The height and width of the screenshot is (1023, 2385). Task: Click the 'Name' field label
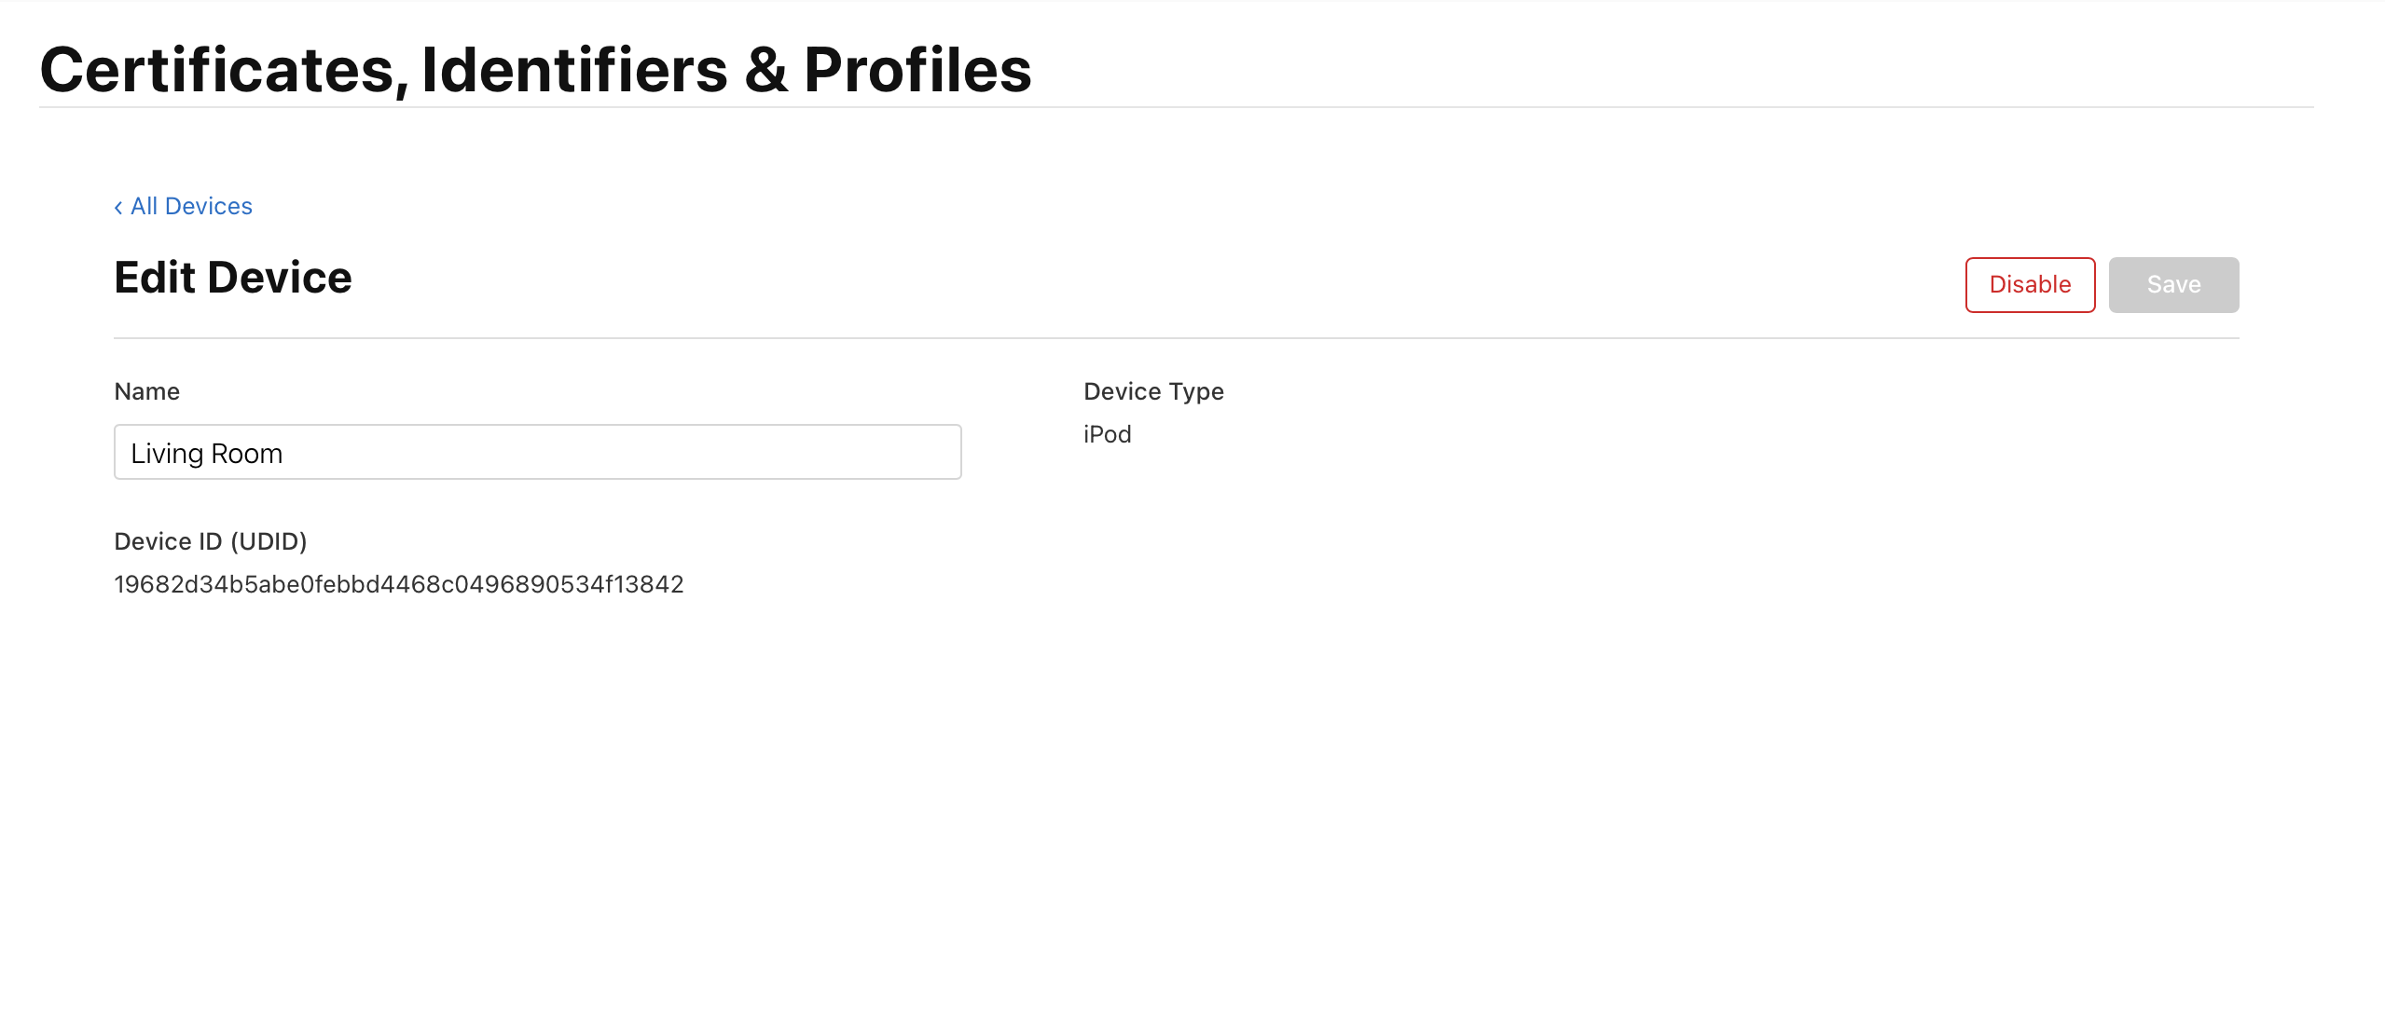146,391
